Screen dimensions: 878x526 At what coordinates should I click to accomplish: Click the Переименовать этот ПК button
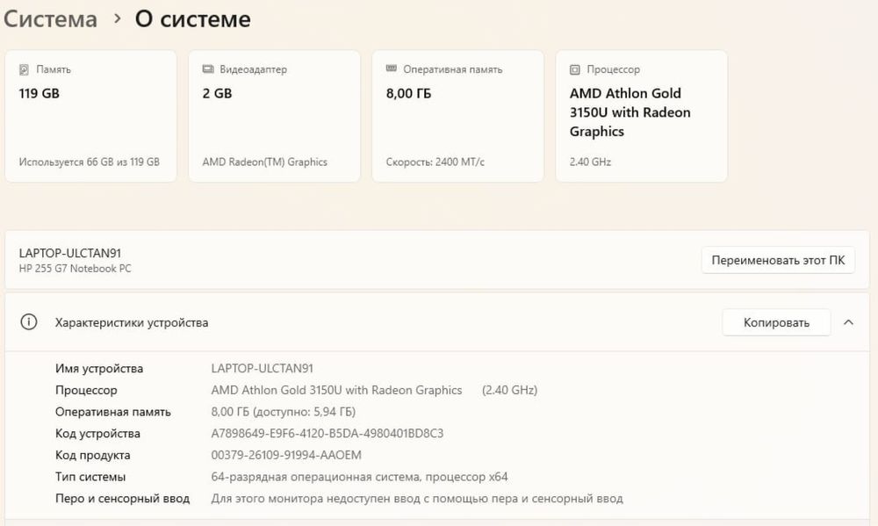778,260
